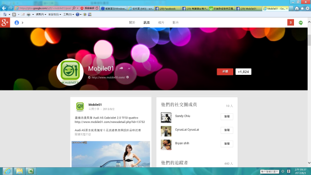The height and width of the screenshot is (175, 311).
Task: Expand the RSS feeds dropdown arrow
Action: click(18, 15)
